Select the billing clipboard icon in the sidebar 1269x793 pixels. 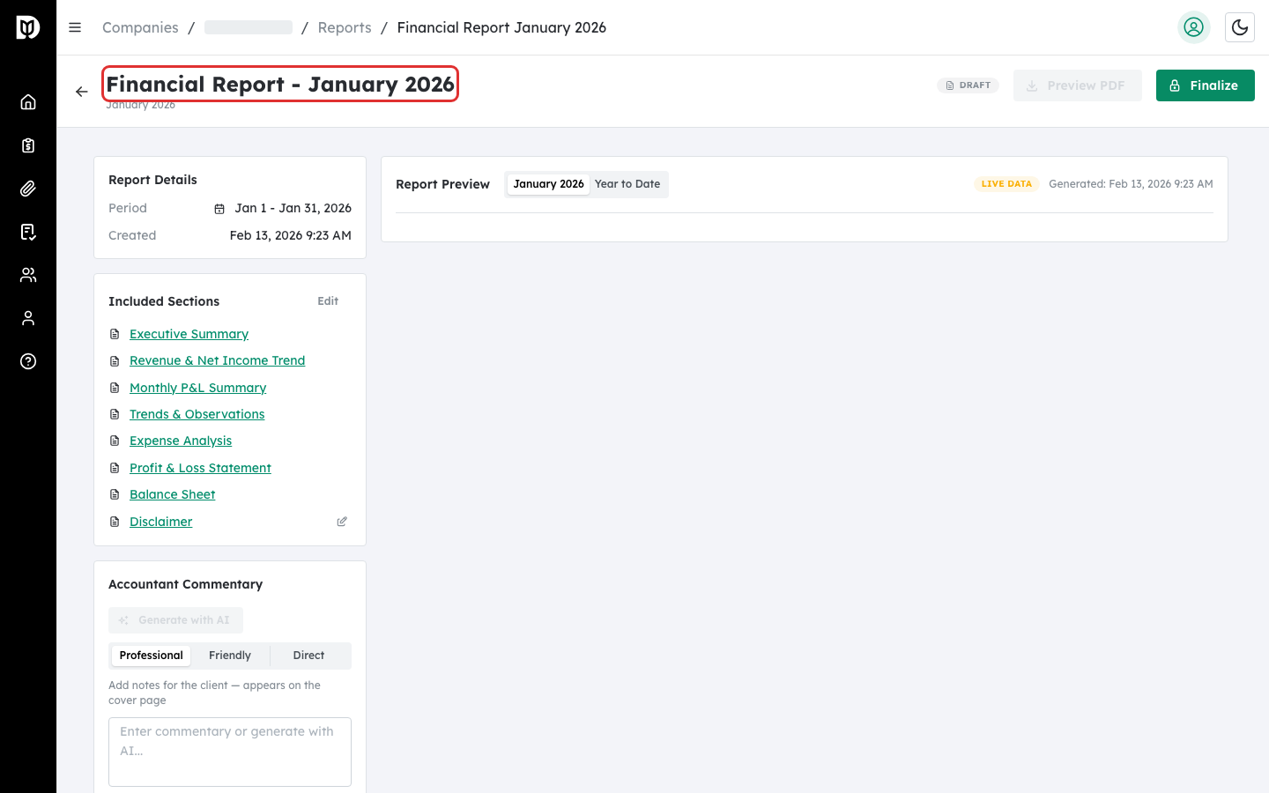(x=28, y=145)
